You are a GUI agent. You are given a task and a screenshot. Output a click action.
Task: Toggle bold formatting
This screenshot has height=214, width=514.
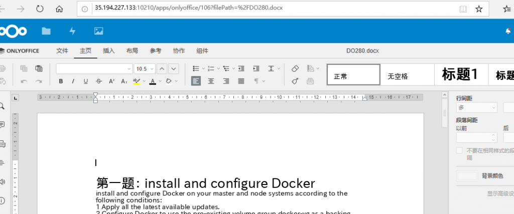pyautogui.click(x=61, y=81)
